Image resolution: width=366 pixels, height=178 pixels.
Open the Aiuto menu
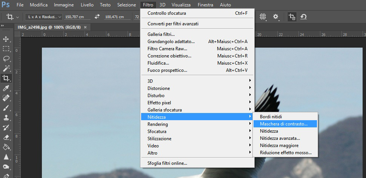pyautogui.click(x=226, y=5)
